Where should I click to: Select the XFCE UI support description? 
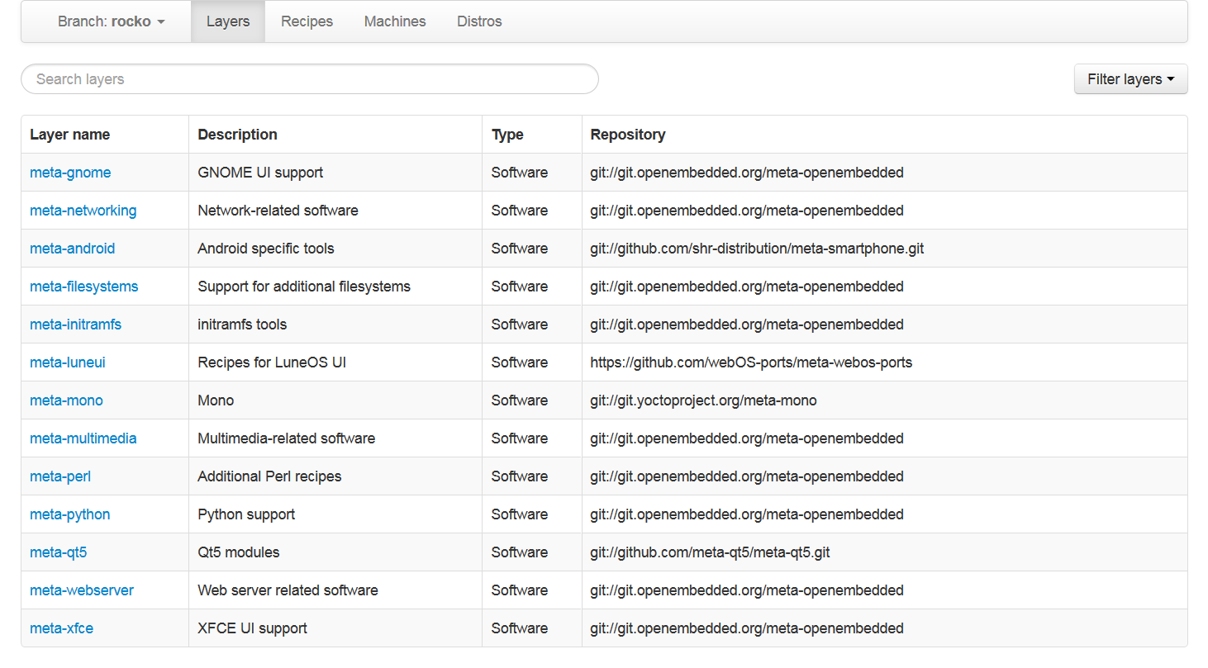(253, 628)
